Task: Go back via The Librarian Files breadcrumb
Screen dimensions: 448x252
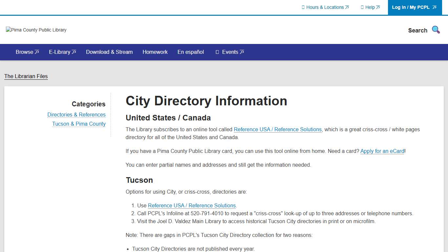Action: (x=26, y=76)
